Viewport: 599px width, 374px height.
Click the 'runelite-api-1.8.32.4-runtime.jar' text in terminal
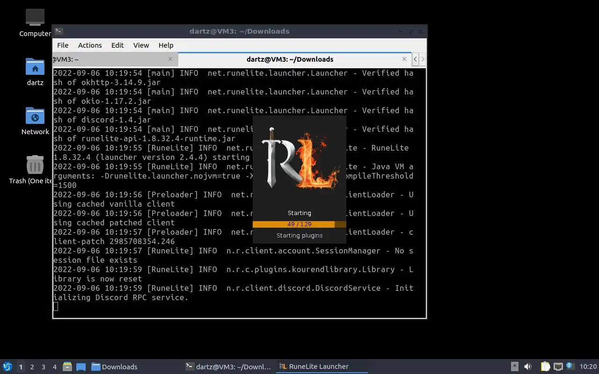click(159, 138)
